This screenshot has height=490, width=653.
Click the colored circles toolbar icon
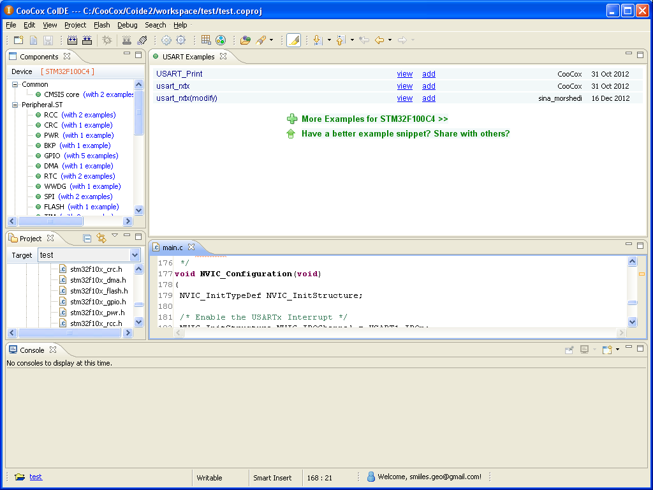click(221, 40)
